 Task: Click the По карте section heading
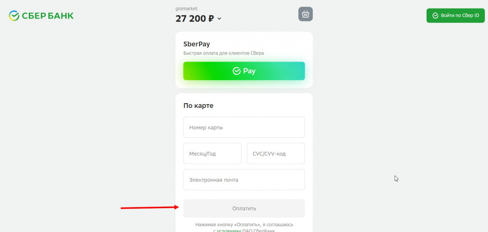(198, 105)
